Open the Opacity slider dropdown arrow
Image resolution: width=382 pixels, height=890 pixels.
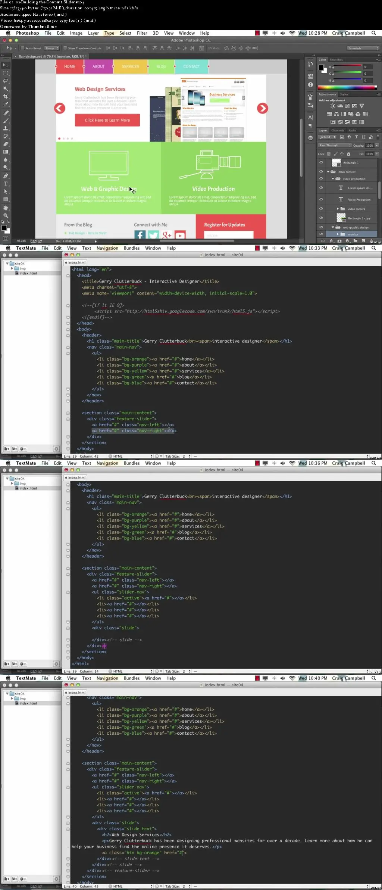[x=377, y=146]
